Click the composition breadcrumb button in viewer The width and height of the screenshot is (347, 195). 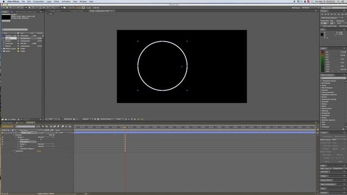[x=50, y=14]
